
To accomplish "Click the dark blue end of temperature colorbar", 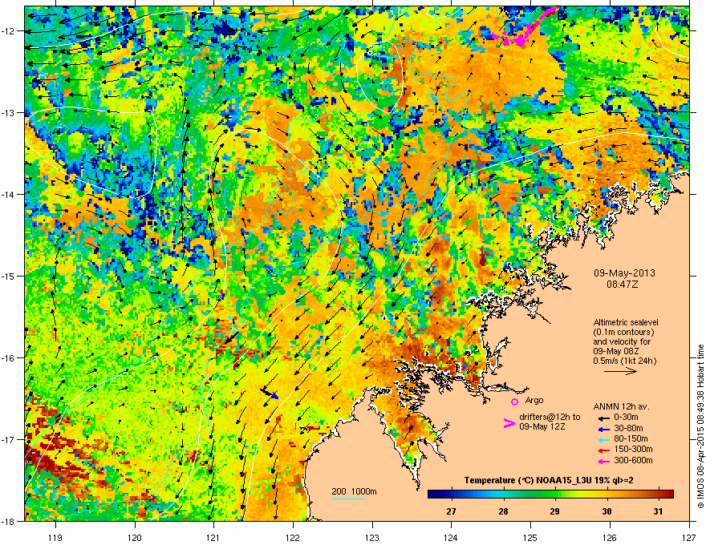I will (433, 494).
